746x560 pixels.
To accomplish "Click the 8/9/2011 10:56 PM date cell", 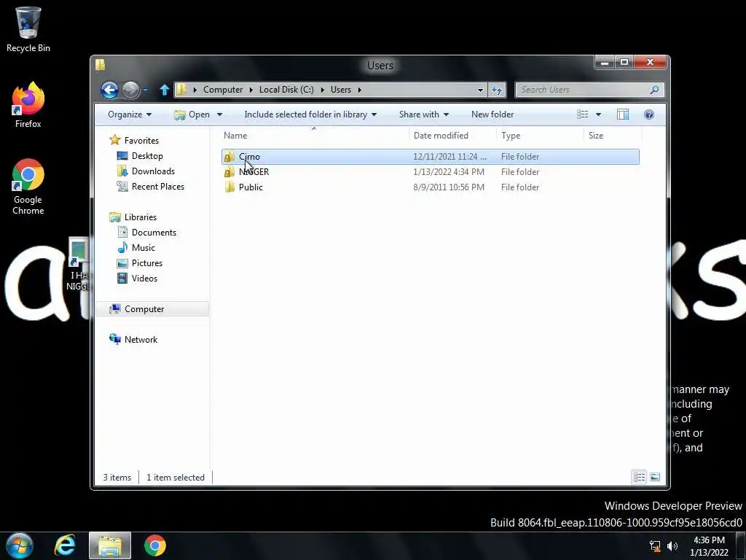I will click(x=449, y=187).
